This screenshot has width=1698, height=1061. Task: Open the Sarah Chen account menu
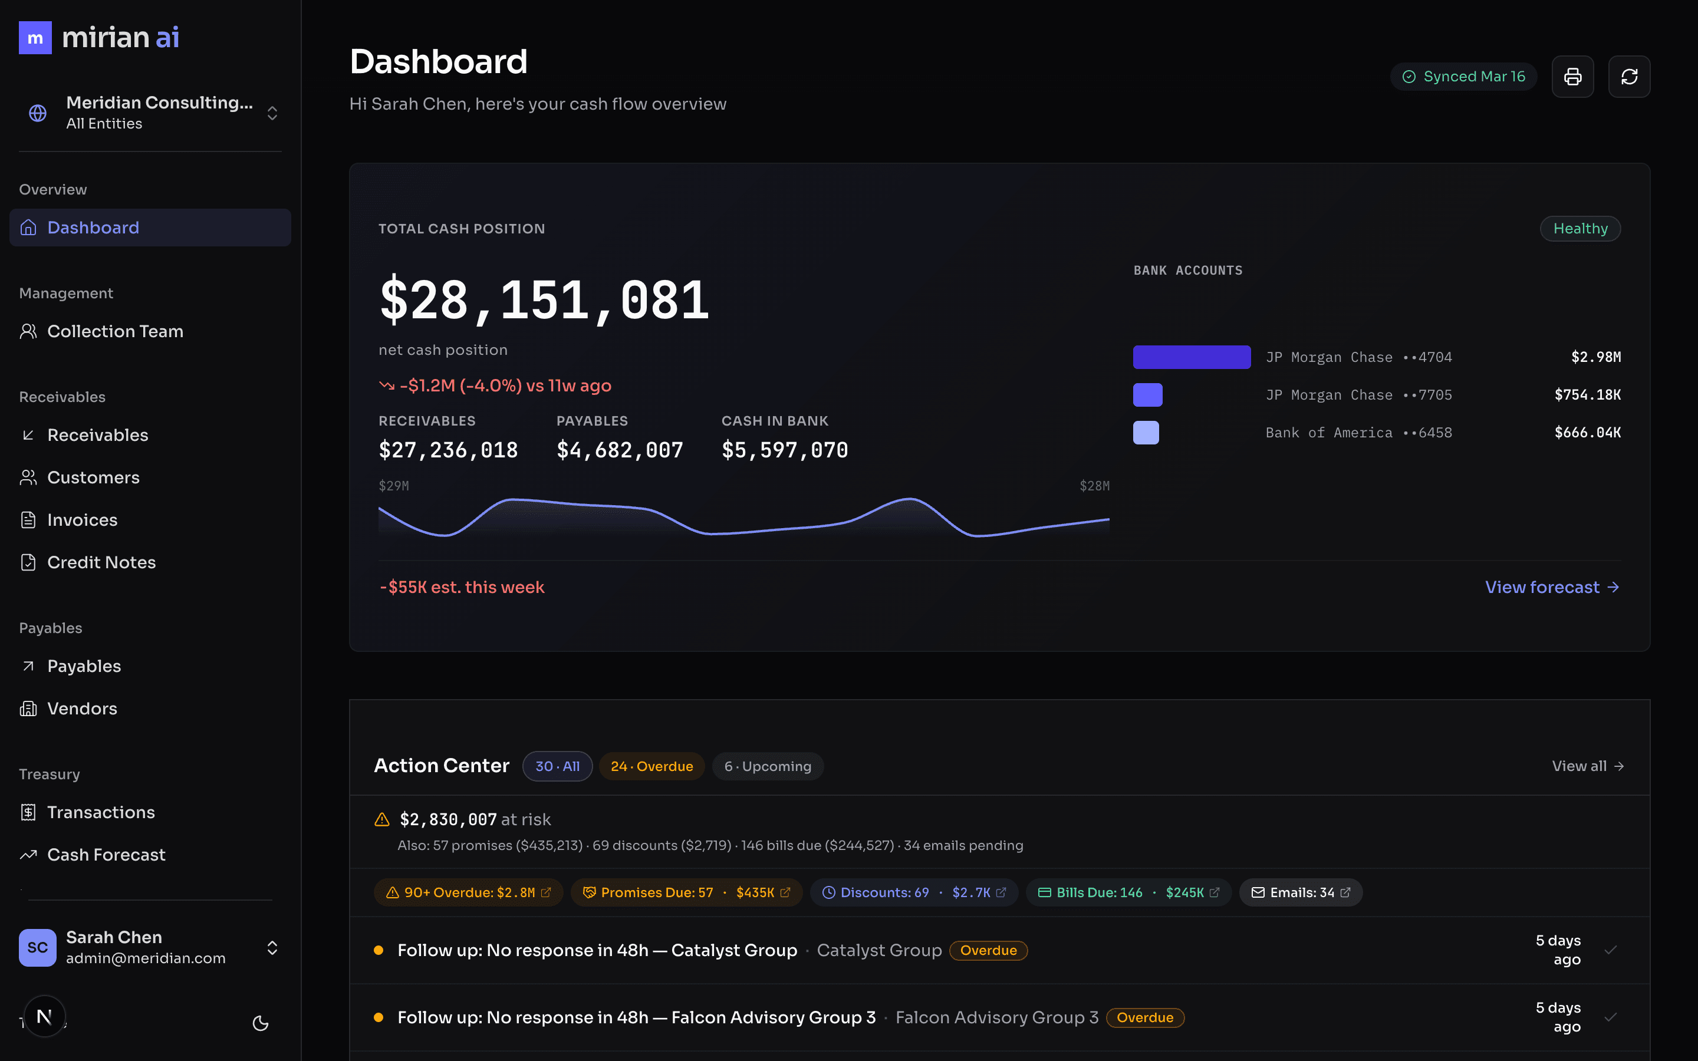[272, 947]
